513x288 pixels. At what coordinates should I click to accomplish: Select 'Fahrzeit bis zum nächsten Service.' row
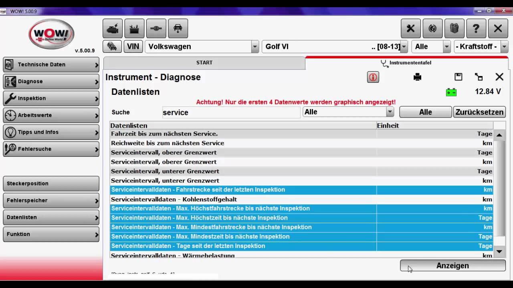point(301,134)
